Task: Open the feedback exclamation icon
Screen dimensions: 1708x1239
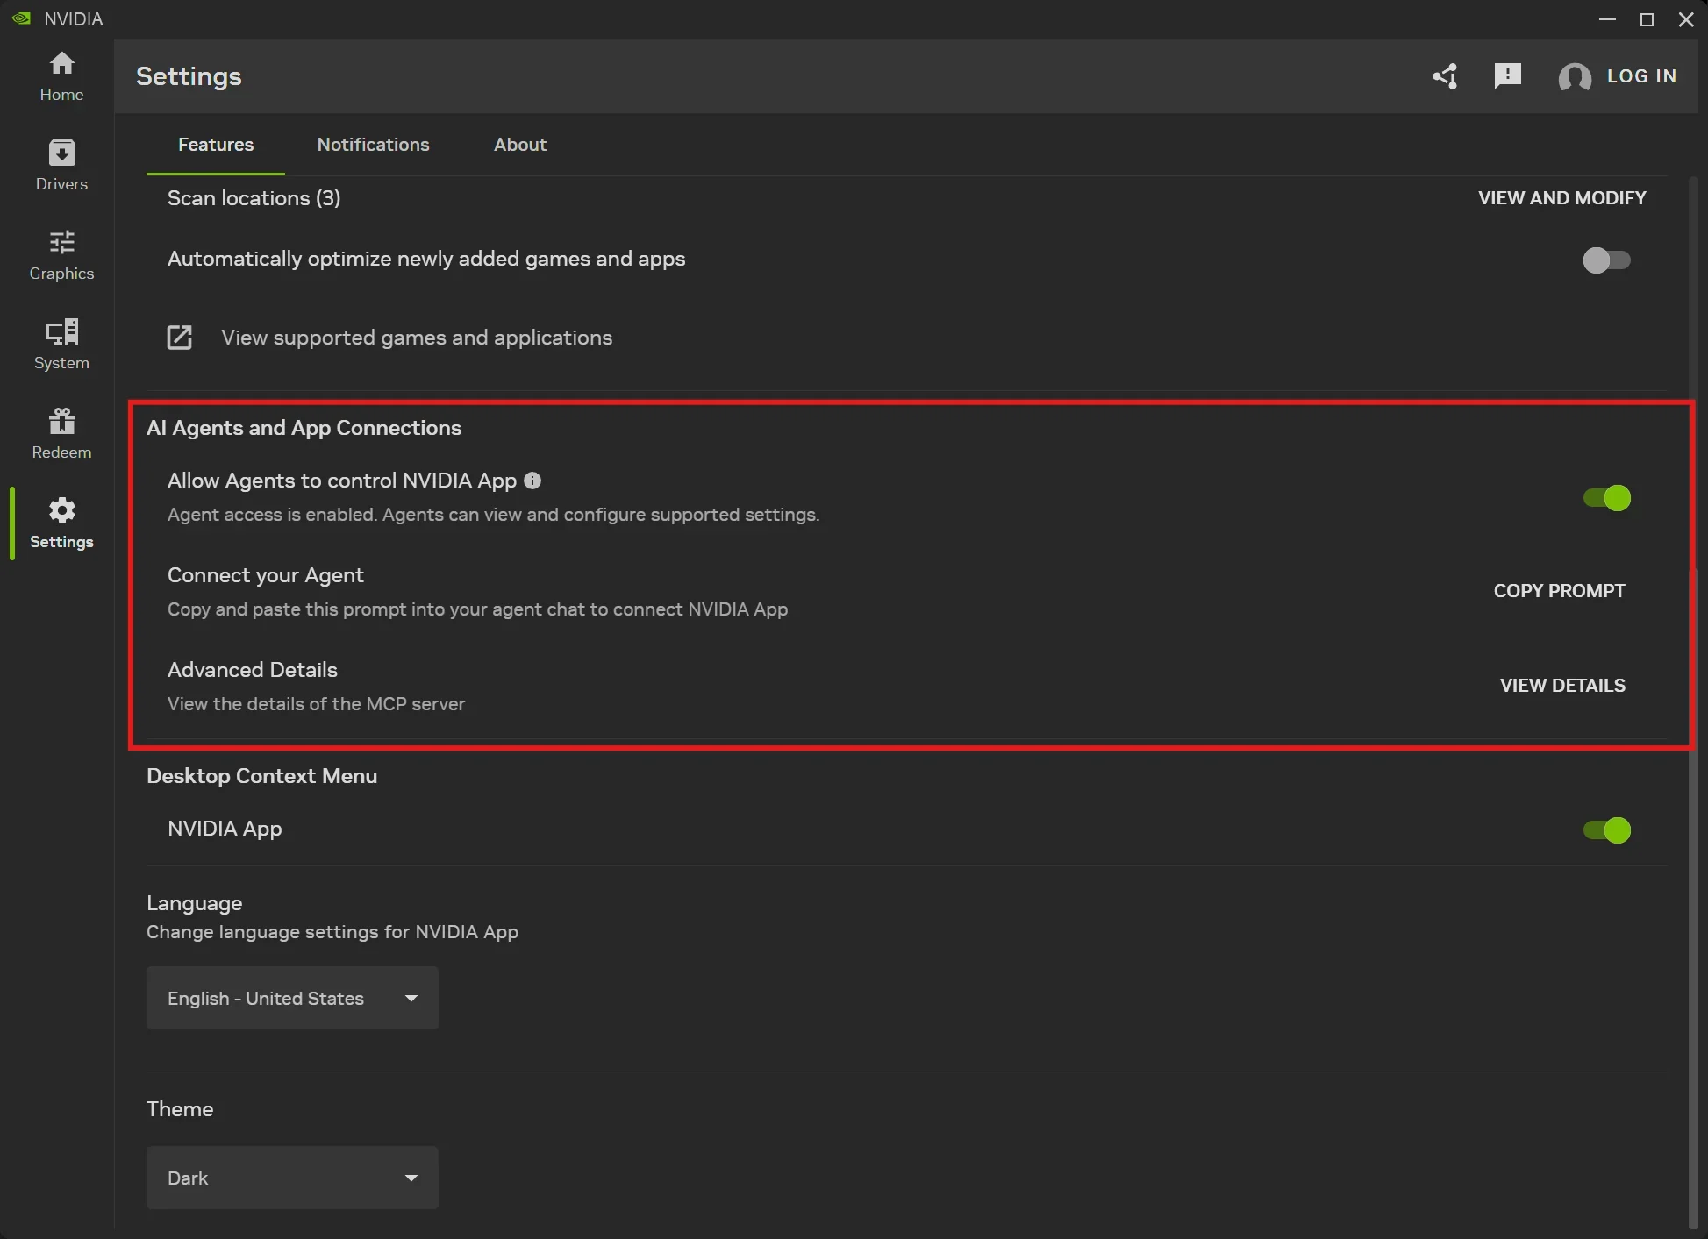Action: (x=1507, y=76)
